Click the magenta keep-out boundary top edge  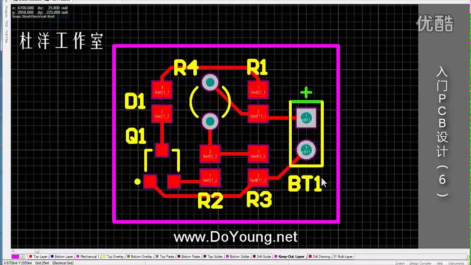[226, 46]
